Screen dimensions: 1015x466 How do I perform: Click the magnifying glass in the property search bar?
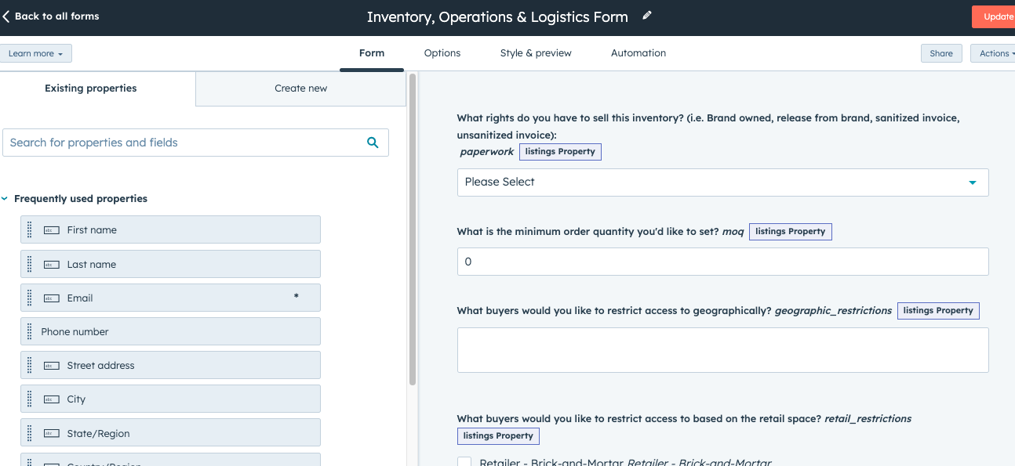pyautogui.click(x=372, y=143)
